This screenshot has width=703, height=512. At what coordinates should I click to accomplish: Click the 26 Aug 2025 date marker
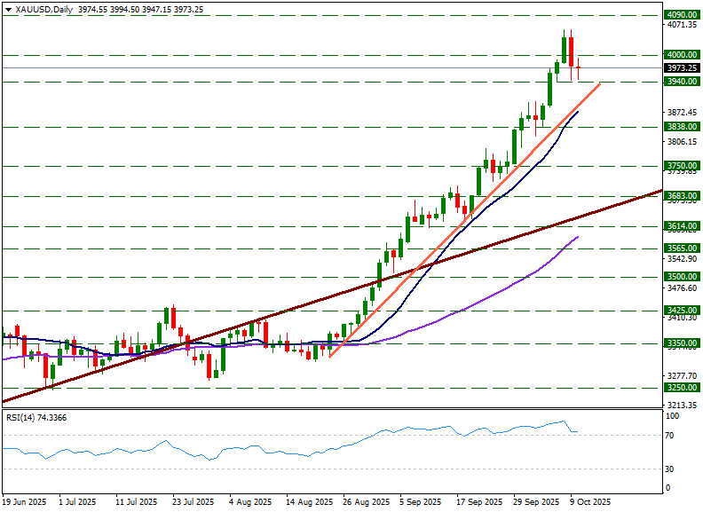point(367,501)
